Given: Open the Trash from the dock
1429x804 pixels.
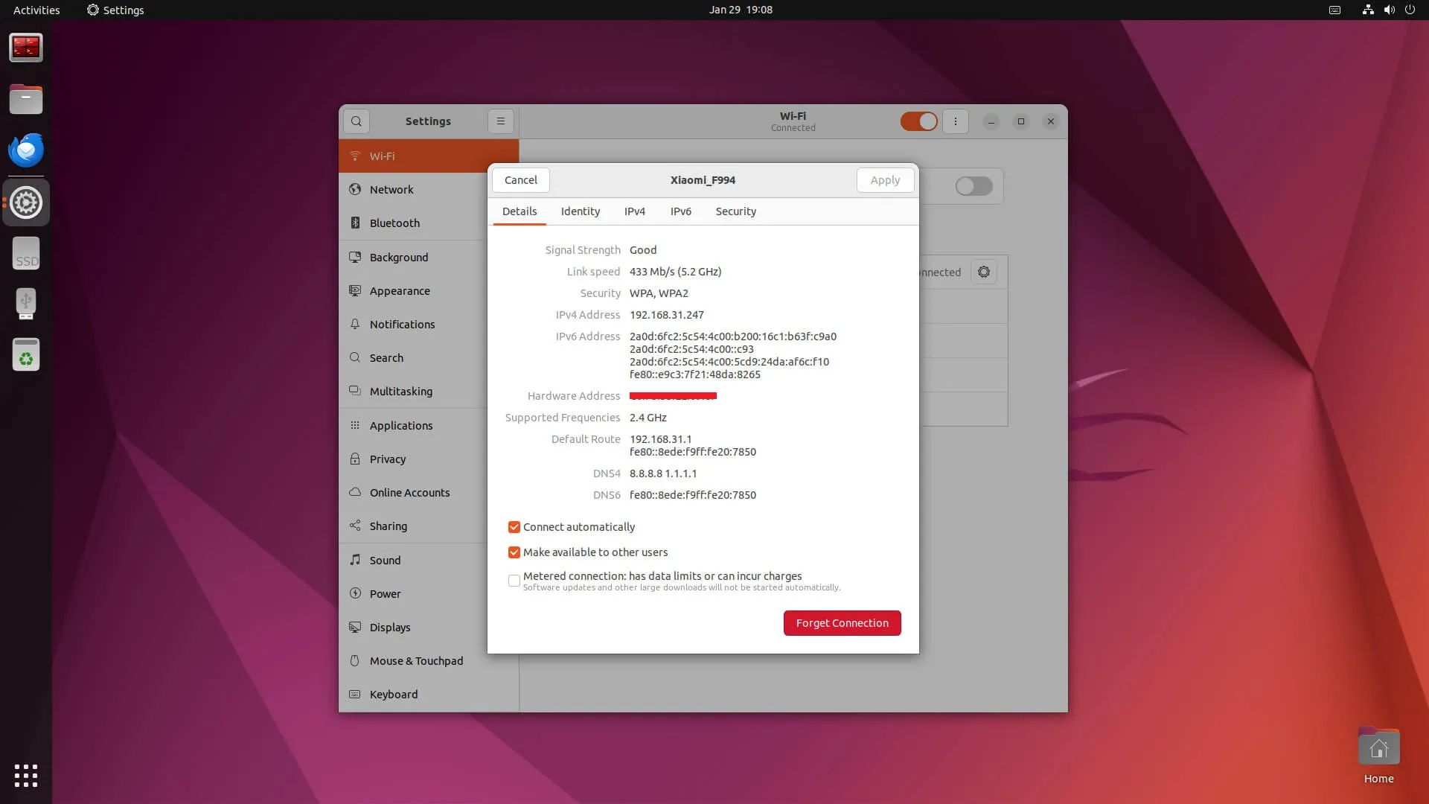Looking at the screenshot, I should coord(26,355).
